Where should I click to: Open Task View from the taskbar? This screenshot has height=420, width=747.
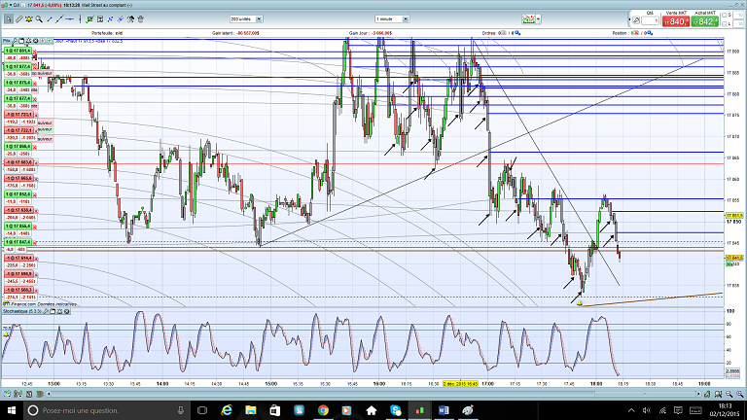tap(202, 410)
